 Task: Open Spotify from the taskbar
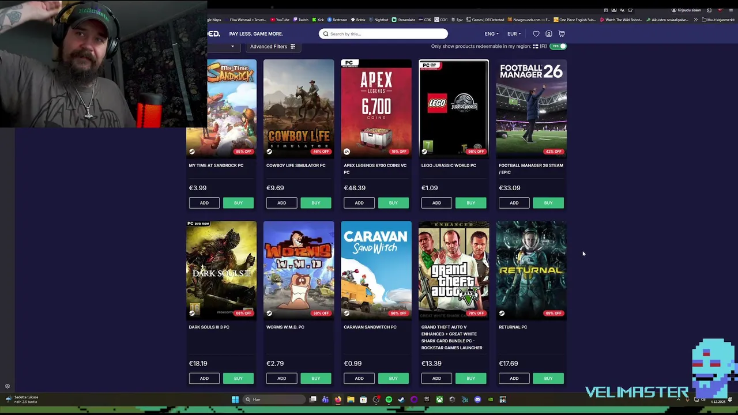point(389,399)
